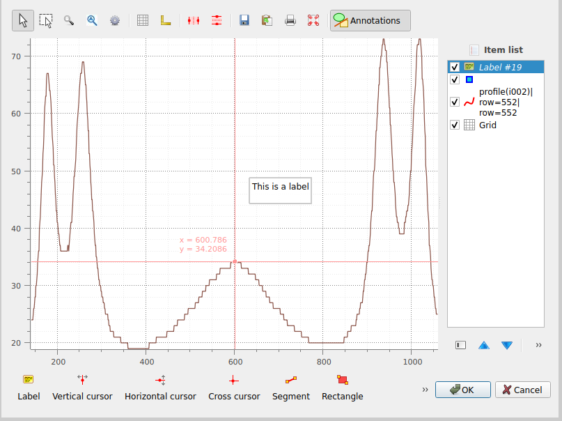
Task: Open plot parameters gear icon
Action: pyautogui.click(x=115, y=20)
